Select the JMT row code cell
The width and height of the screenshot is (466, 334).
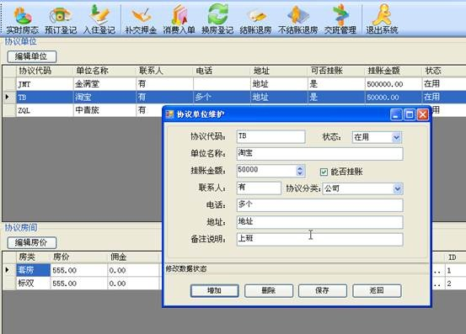45,84
